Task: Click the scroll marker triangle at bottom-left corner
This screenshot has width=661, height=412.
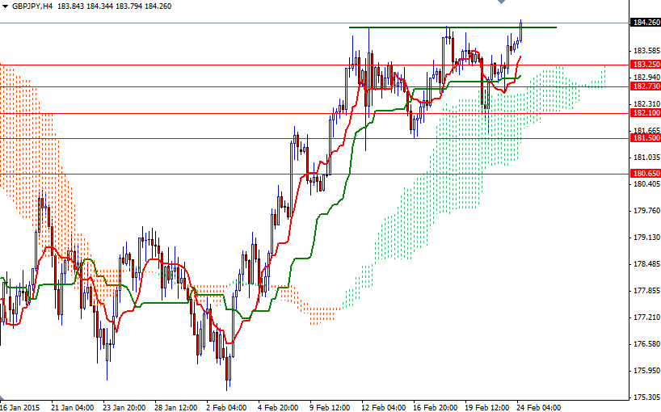Action: coord(2,398)
